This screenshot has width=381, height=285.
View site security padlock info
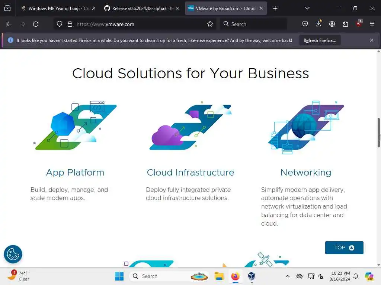[70, 24]
